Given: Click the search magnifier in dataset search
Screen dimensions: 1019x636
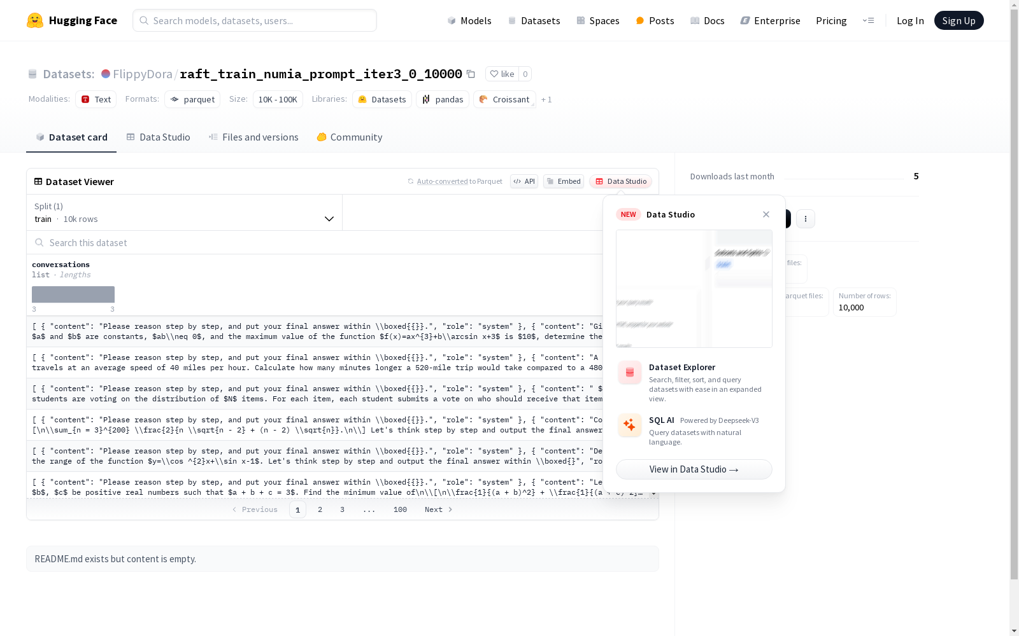Looking at the screenshot, I should pyautogui.click(x=39, y=242).
